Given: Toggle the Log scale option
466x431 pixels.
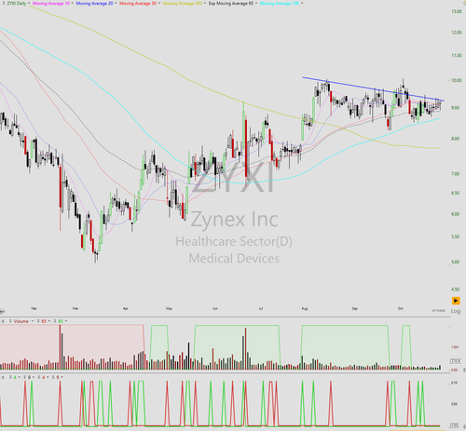Looking at the screenshot, I should click(x=456, y=311).
